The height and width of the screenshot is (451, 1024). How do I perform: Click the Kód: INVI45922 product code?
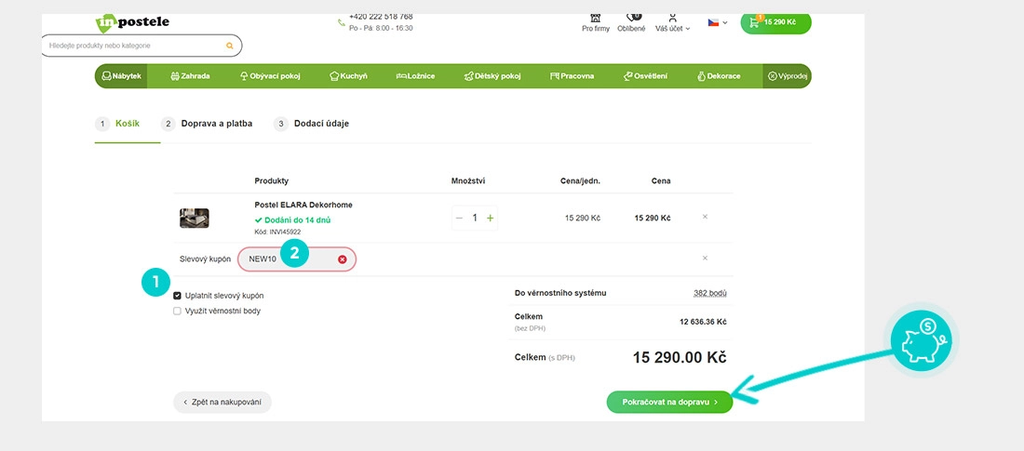[x=277, y=232]
